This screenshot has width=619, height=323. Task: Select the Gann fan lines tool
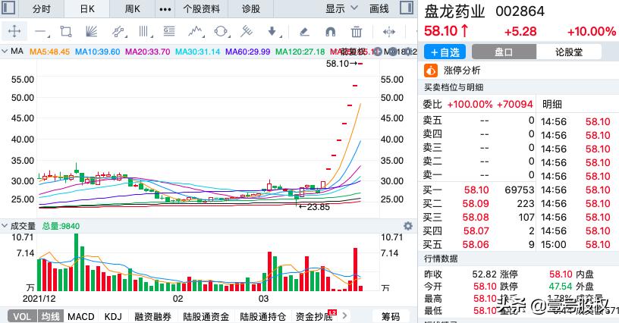click(x=91, y=32)
